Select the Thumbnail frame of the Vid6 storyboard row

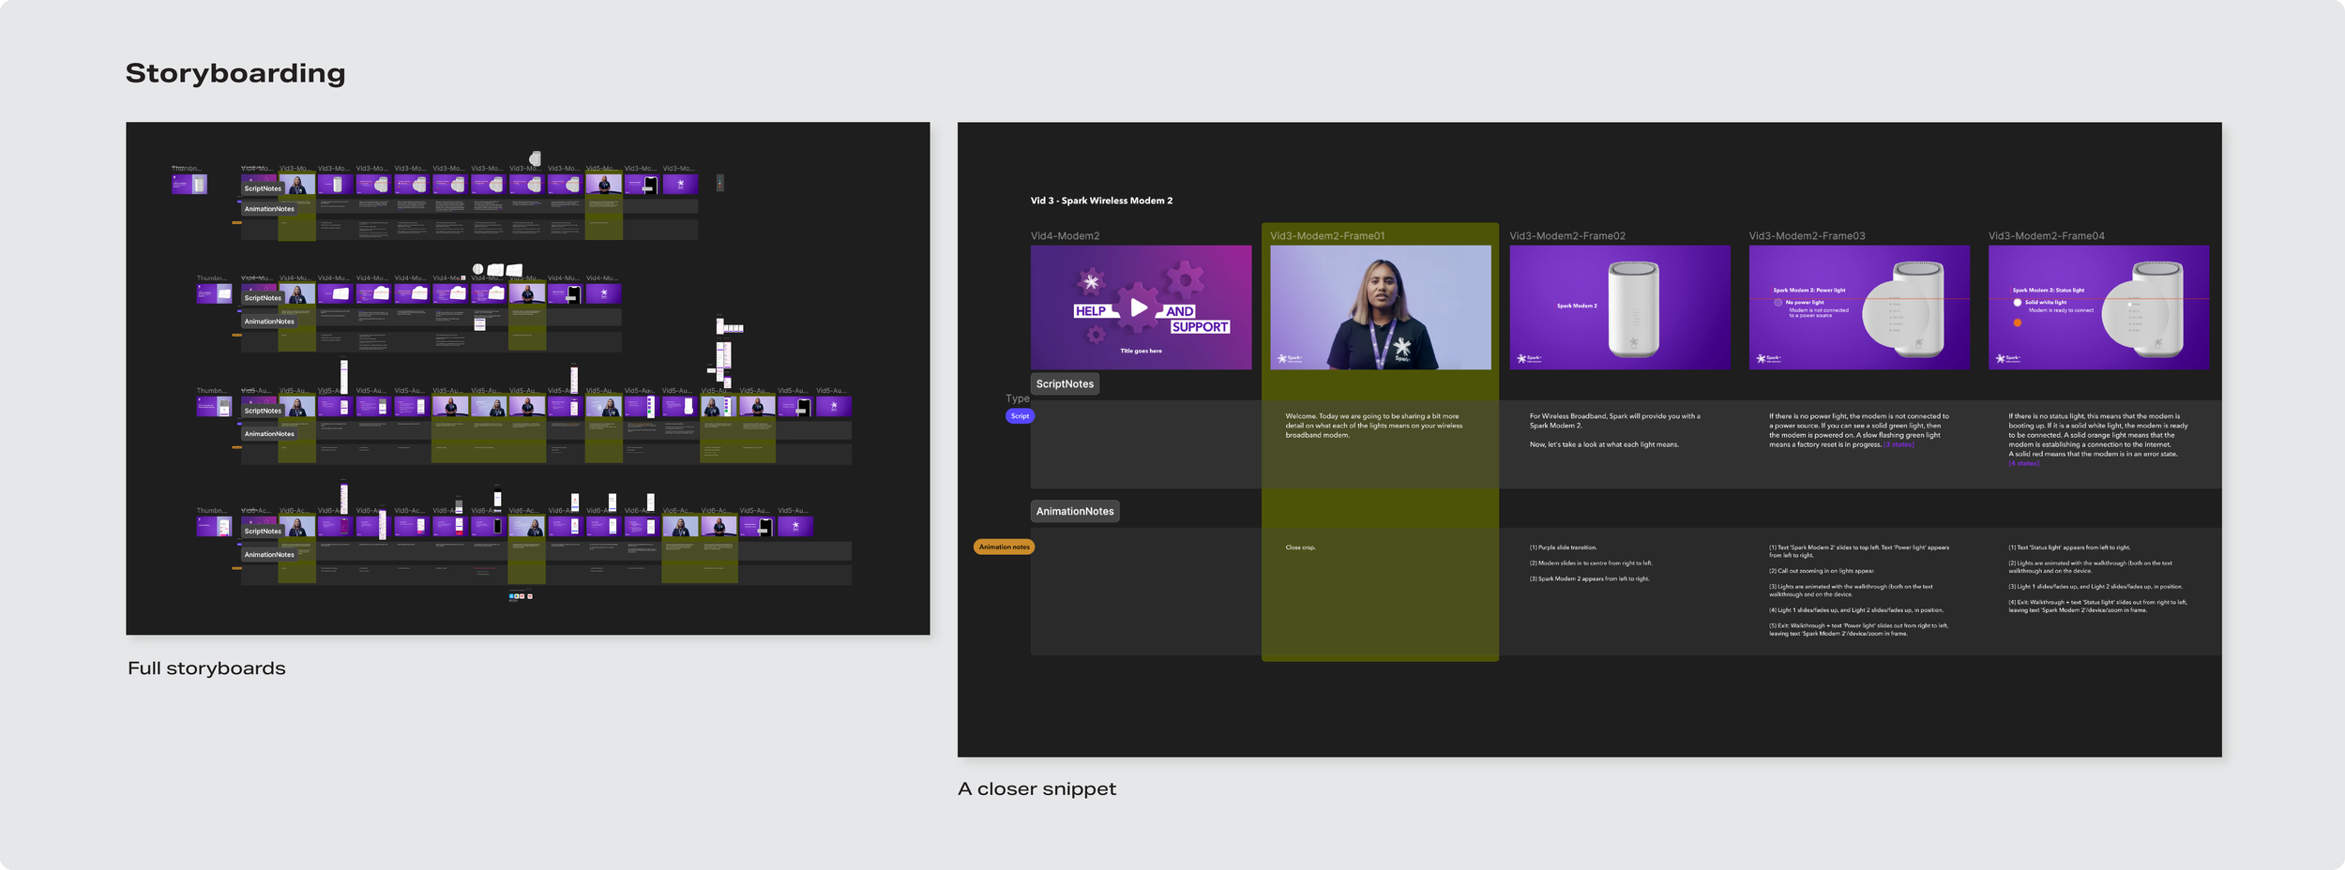pyautogui.click(x=215, y=527)
